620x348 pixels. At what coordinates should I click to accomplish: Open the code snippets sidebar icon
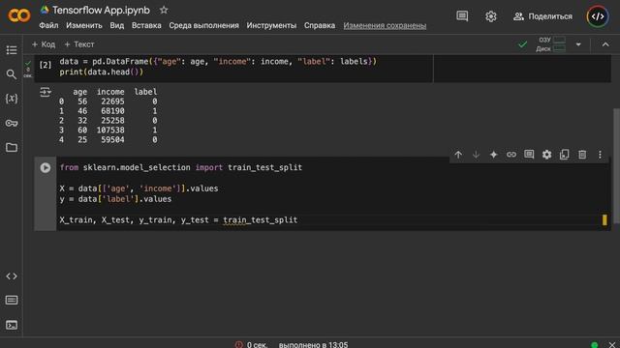(x=12, y=276)
